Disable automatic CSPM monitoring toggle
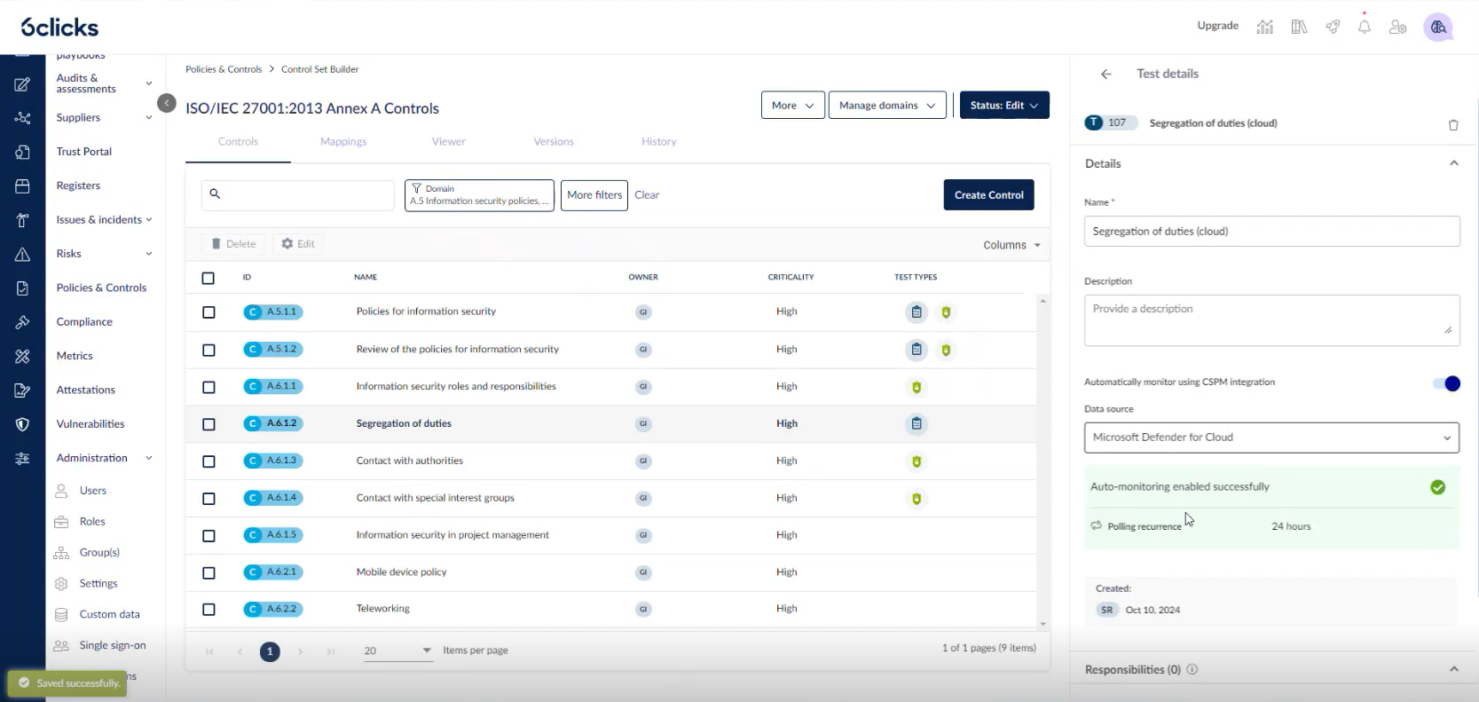 coord(1445,383)
